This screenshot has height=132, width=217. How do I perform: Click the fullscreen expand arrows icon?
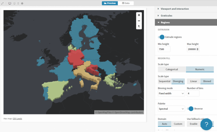tap(2, 3)
